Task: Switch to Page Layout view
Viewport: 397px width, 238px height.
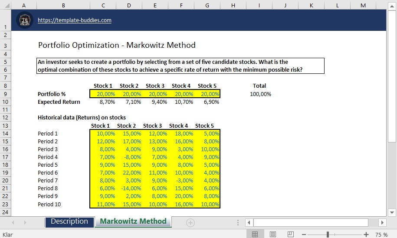Action: point(272,235)
